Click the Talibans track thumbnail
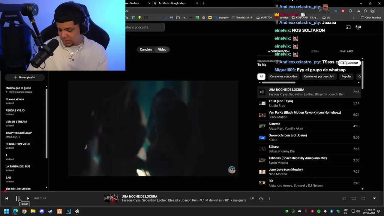Screen dimensions: 384x216 pyautogui.click(x=262, y=160)
